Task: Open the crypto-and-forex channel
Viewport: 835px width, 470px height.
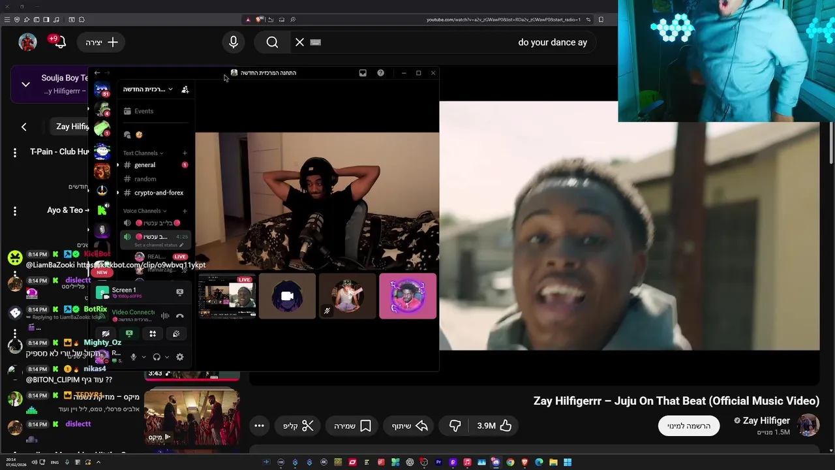Action: pos(155,193)
